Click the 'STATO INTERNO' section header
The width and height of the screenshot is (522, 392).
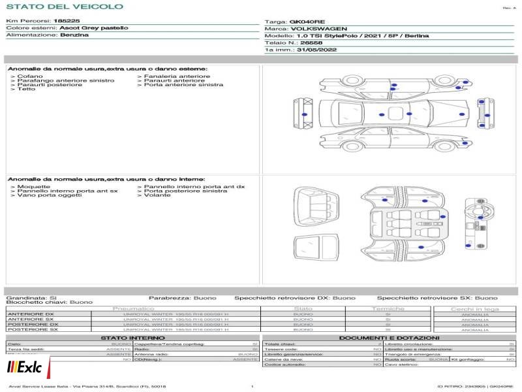pos(132,338)
